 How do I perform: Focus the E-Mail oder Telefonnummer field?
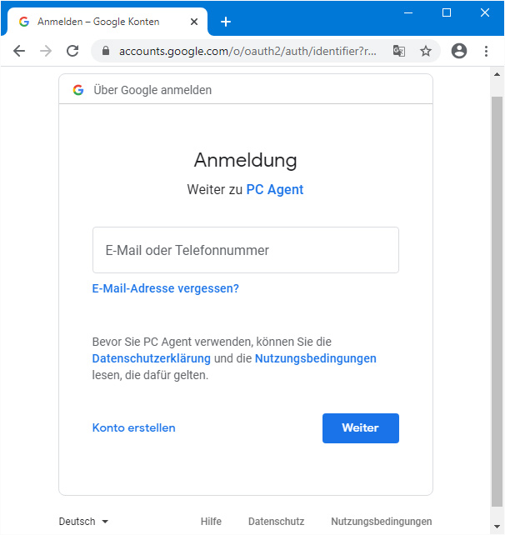[246, 250]
